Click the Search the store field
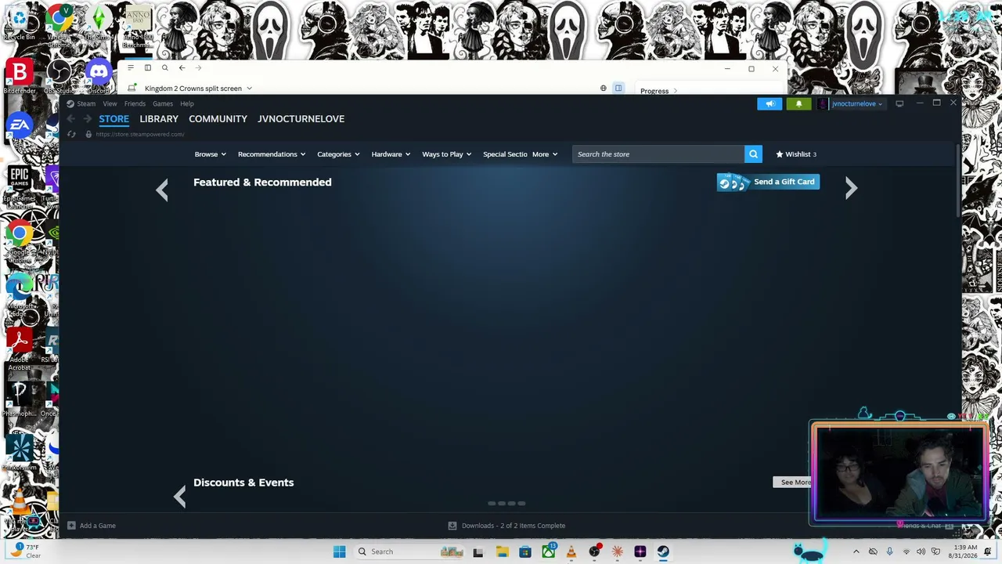The image size is (1002, 564). coord(658,154)
